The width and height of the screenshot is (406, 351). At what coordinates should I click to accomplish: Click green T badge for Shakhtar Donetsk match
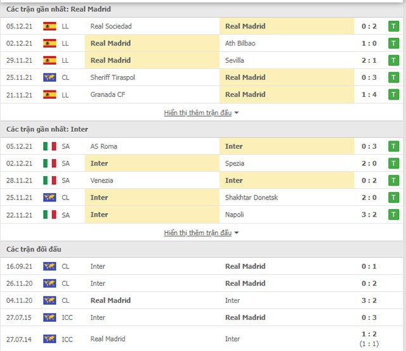(x=393, y=197)
